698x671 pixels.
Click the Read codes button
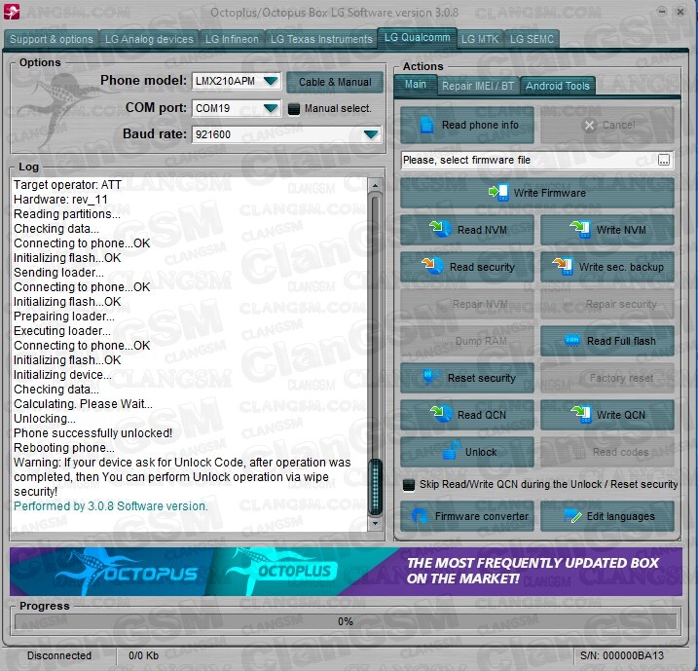pos(607,452)
